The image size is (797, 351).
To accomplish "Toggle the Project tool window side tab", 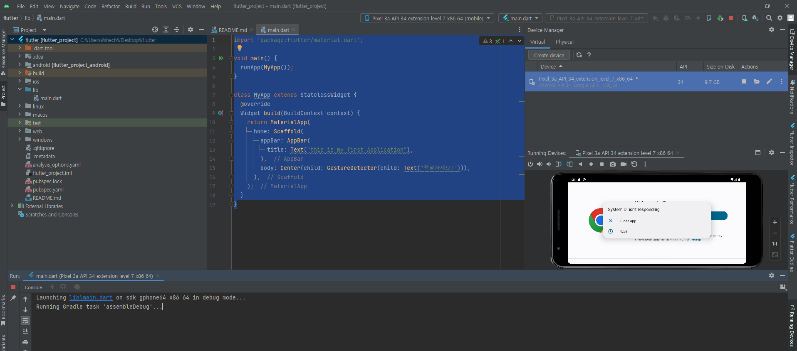I will pos(3,96).
